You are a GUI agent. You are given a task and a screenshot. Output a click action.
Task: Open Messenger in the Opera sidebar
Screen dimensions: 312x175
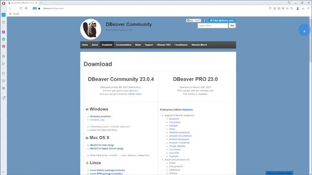[3, 32]
